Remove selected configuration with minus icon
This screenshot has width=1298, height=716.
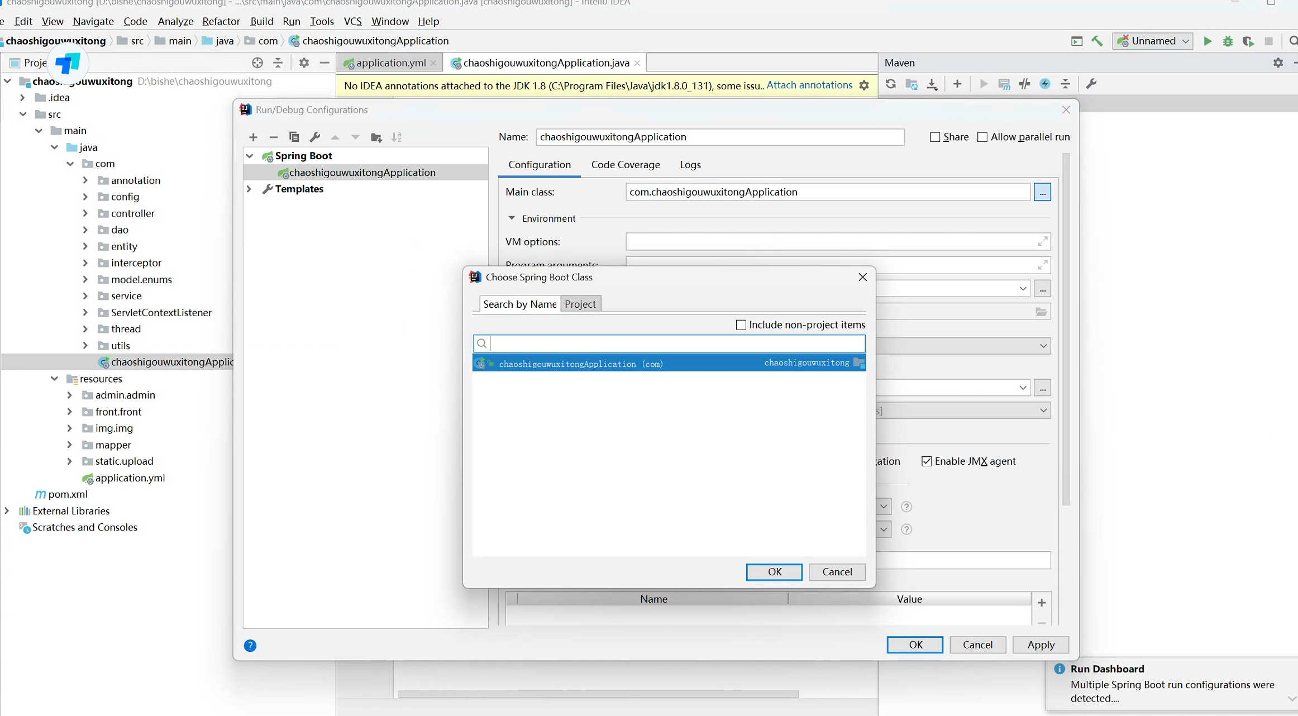point(273,137)
